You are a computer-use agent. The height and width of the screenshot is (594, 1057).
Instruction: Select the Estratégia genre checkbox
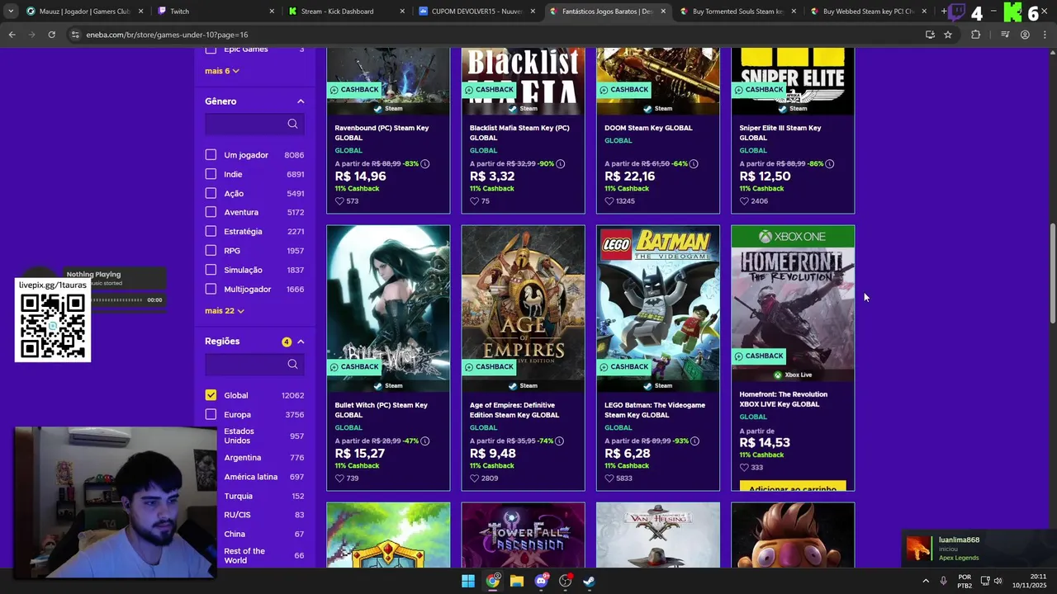[211, 231]
